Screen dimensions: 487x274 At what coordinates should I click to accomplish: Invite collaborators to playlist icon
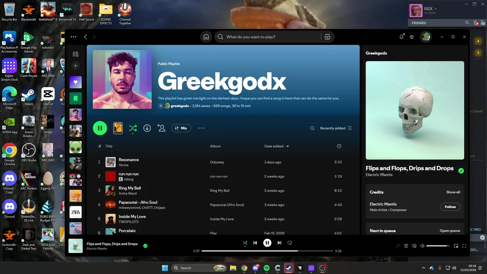click(x=161, y=128)
